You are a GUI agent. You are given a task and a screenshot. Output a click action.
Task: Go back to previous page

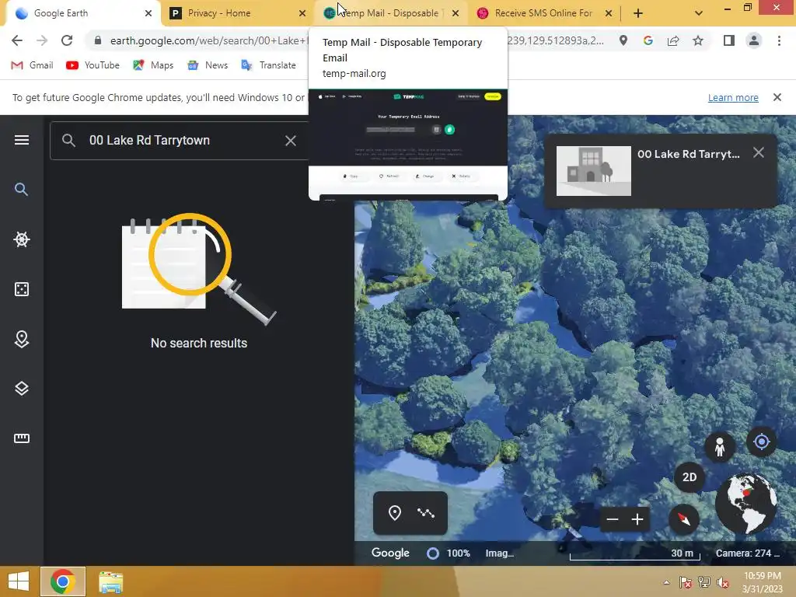(x=17, y=40)
